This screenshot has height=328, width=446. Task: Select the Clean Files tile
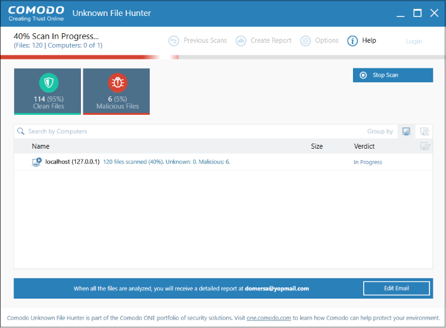(x=48, y=91)
